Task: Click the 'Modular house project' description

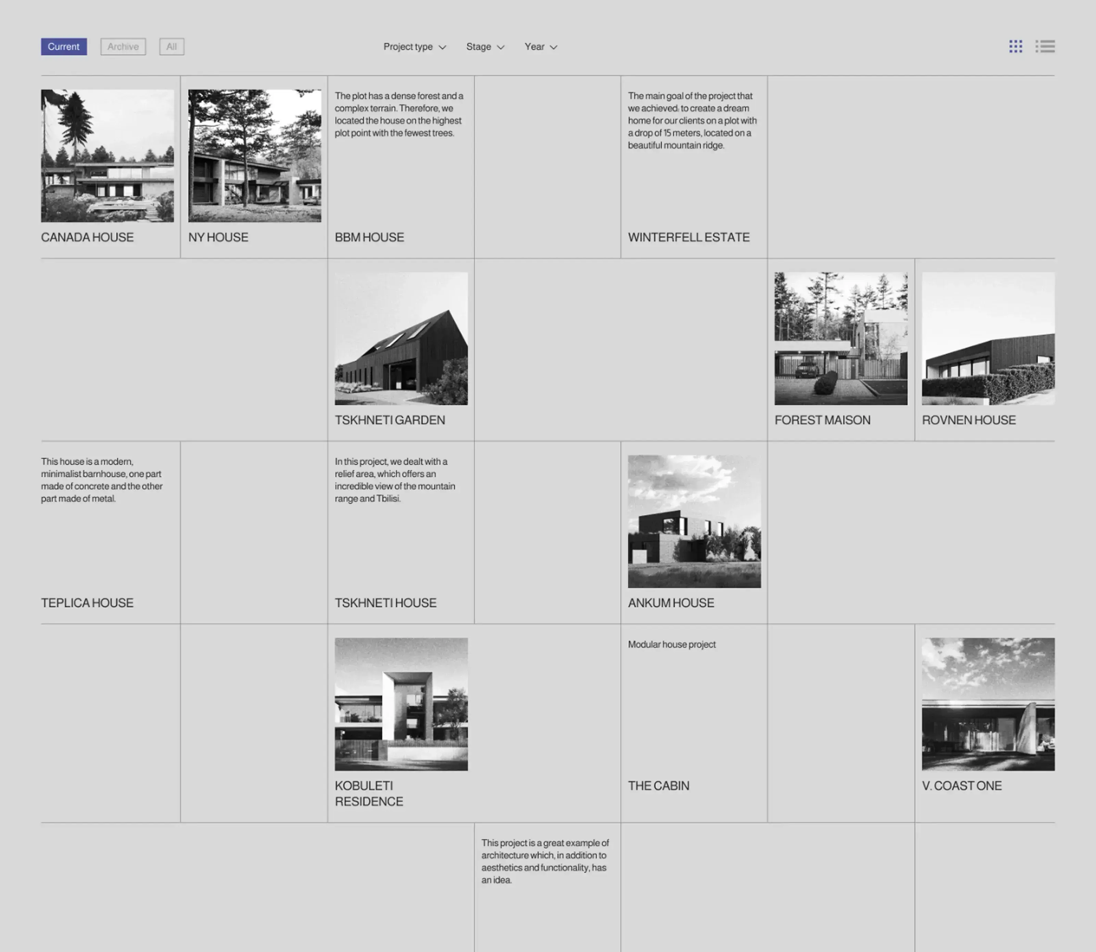Action: (x=672, y=644)
